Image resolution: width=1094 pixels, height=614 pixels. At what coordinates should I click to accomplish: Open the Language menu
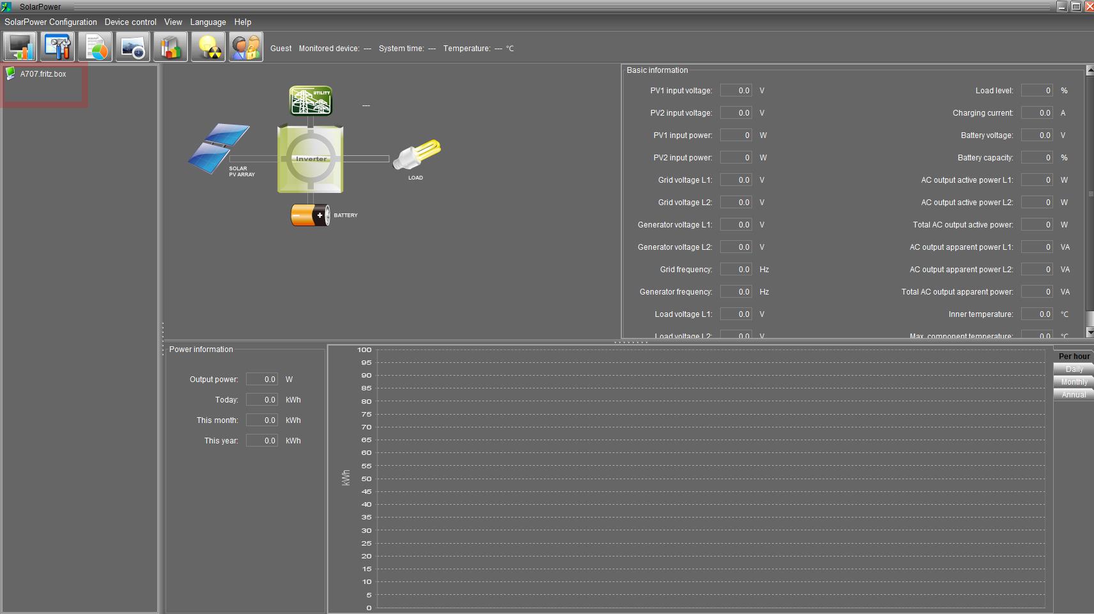pos(208,22)
